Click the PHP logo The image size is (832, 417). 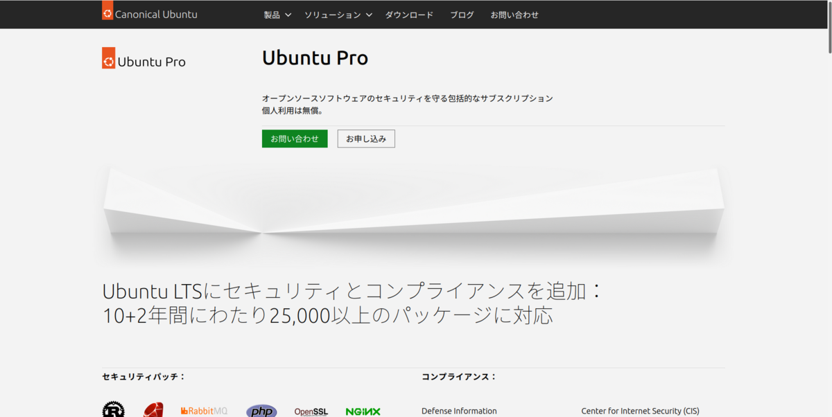point(261,411)
